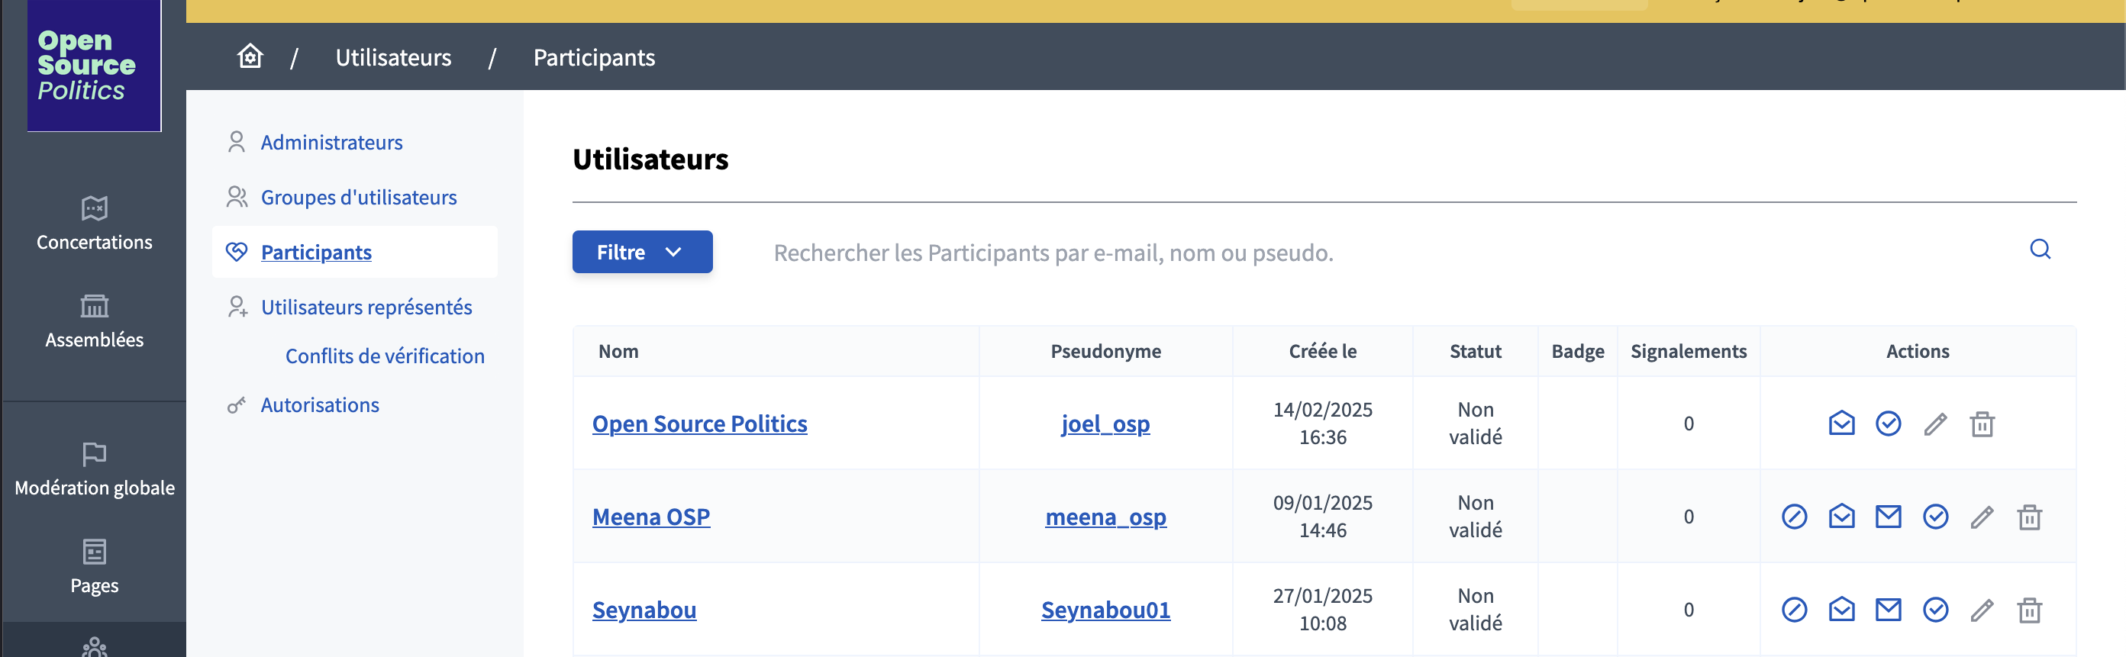Open the home icon in breadcrumb
The height and width of the screenshot is (657, 2126).
tap(250, 57)
